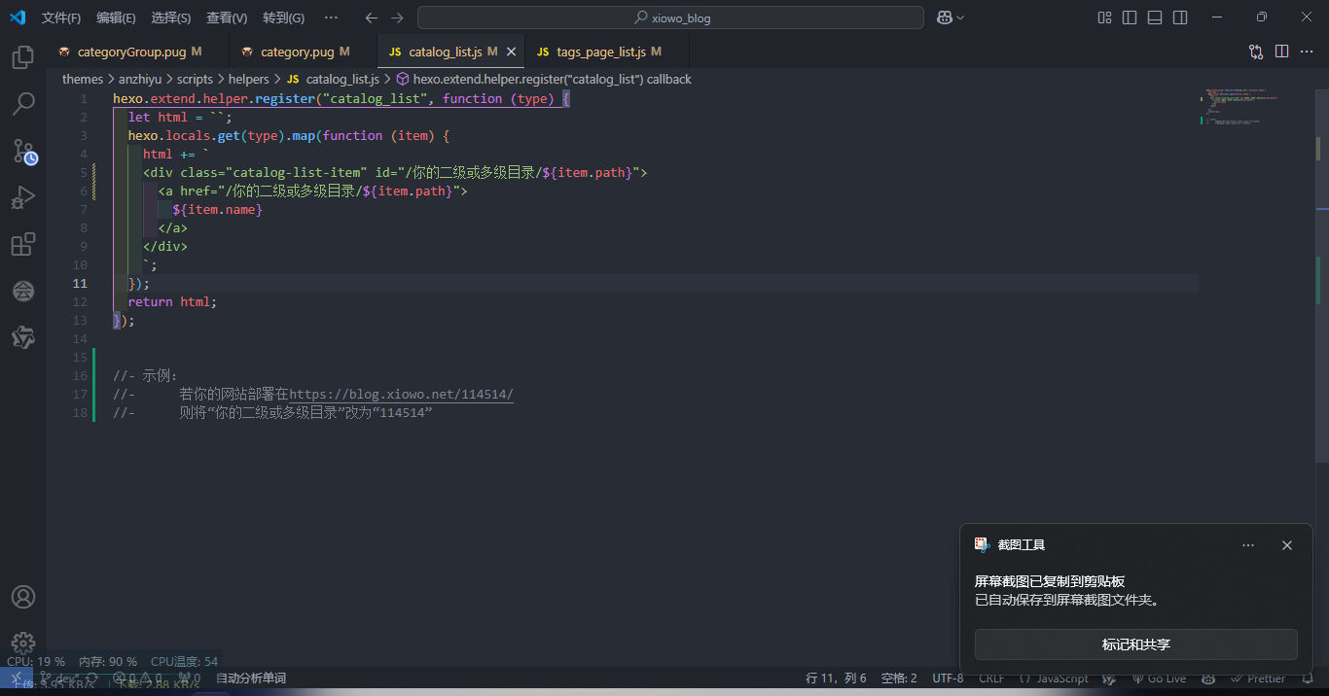Open the Run and Debug view
This screenshot has width=1329, height=696.
point(23,197)
